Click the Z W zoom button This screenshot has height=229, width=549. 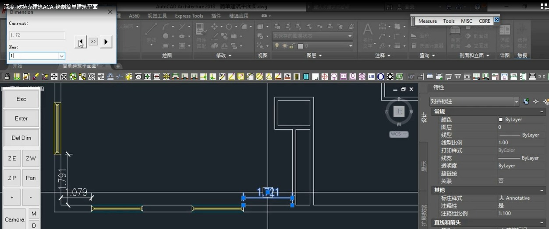point(31,158)
